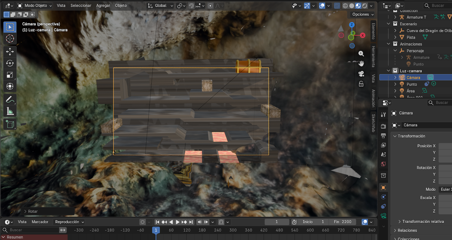
Task: Pick the Annotate pencil tool
Action: [x=10, y=99]
